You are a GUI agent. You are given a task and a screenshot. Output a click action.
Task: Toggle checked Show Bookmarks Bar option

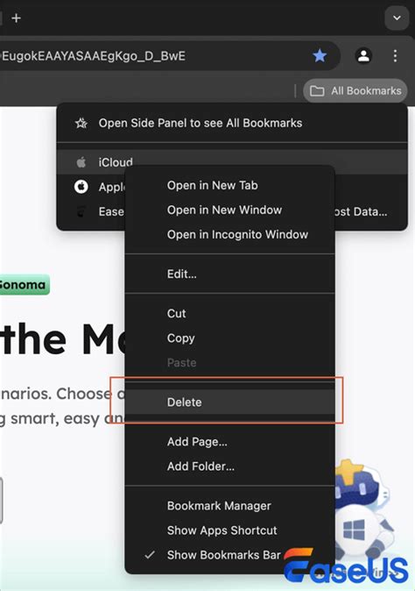[x=230, y=555]
